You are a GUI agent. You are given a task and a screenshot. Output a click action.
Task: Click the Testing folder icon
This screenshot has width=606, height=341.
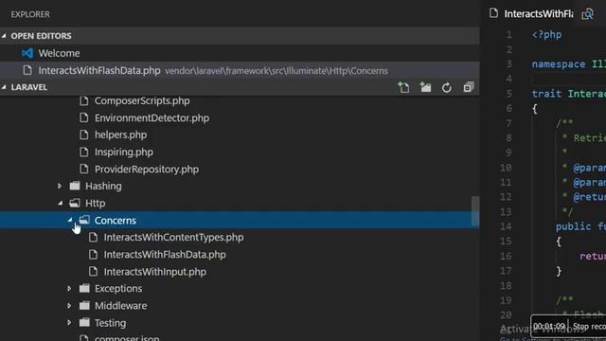(84, 322)
